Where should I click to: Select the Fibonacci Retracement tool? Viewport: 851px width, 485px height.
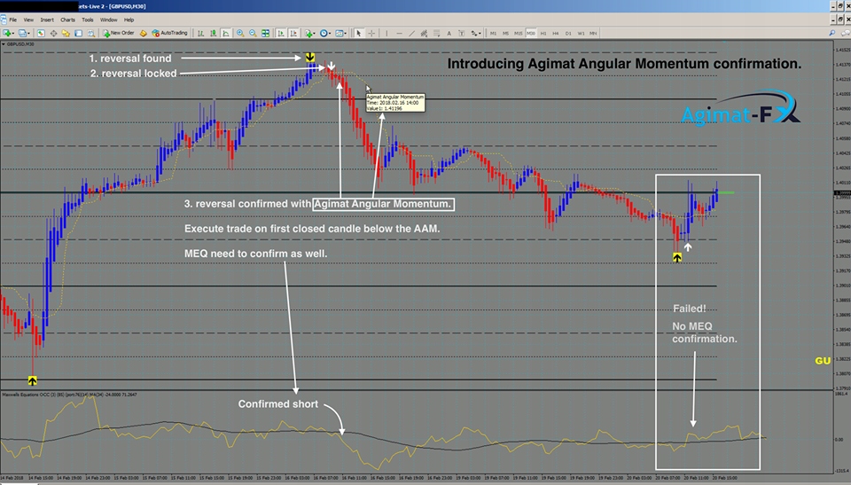436,33
